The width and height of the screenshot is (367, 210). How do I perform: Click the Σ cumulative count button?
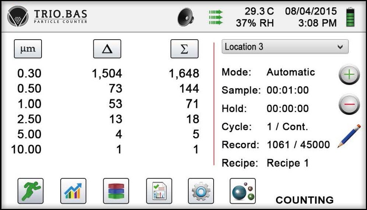(184, 49)
